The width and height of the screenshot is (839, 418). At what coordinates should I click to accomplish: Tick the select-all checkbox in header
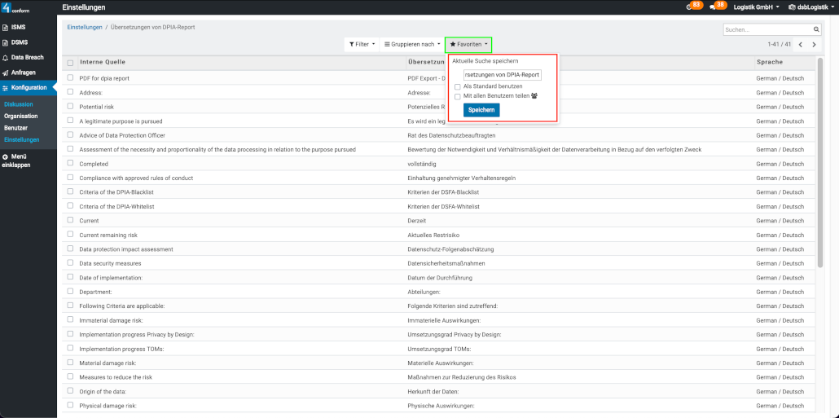tap(71, 63)
